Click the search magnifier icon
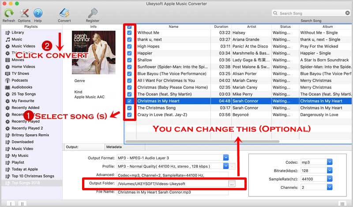This screenshot has width=353, height=207. [275, 13]
